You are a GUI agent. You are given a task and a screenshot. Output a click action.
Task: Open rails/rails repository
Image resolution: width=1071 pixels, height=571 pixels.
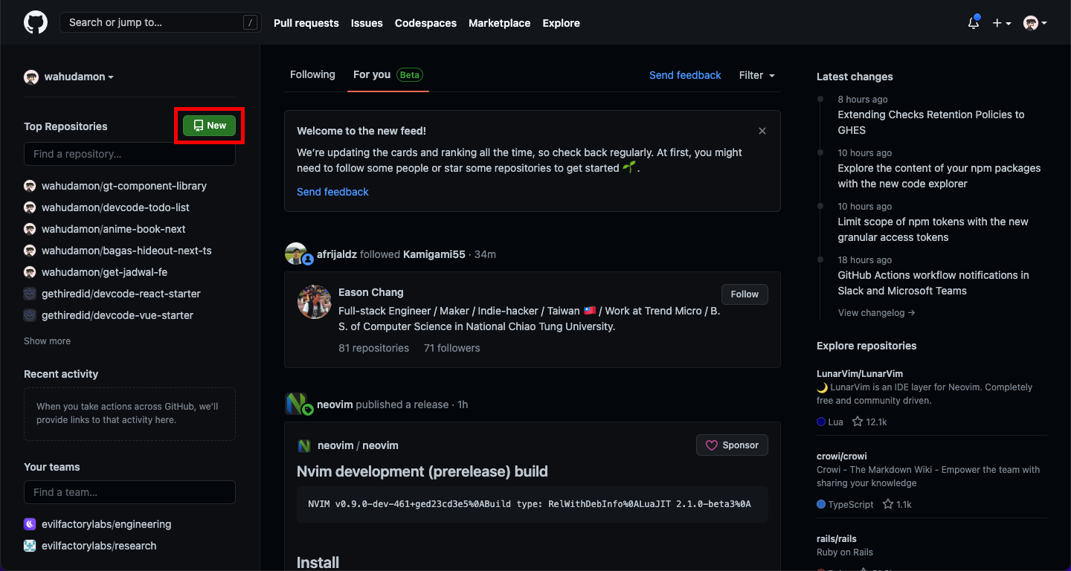click(x=837, y=538)
